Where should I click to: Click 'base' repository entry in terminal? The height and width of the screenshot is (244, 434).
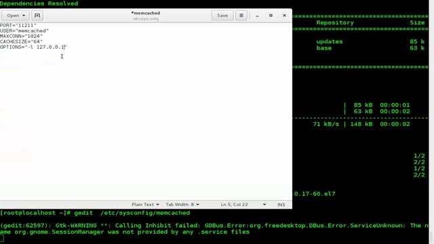324,48
